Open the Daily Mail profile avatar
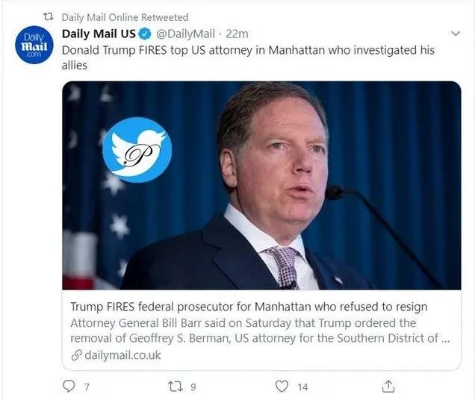 pyautogui.click(x=32, y=45)
